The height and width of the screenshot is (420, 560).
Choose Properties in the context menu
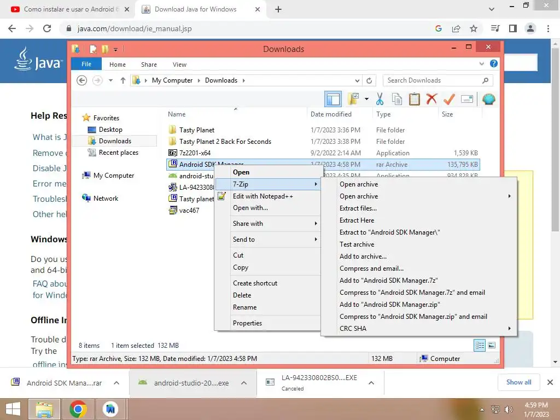tap(247, 323)
